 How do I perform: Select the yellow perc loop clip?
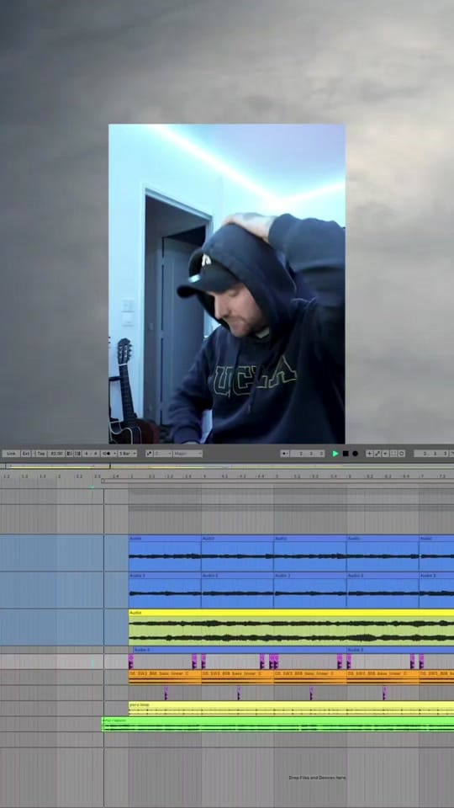point(292,708)
